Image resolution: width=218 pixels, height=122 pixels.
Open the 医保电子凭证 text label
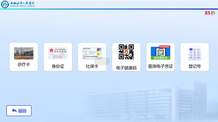coord(161,66)
